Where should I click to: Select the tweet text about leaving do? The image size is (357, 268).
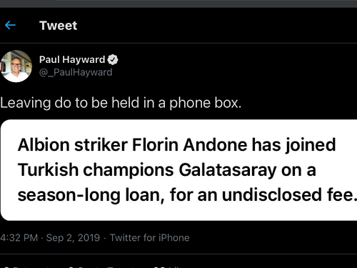pyautogui.click(x=121, y=103)
